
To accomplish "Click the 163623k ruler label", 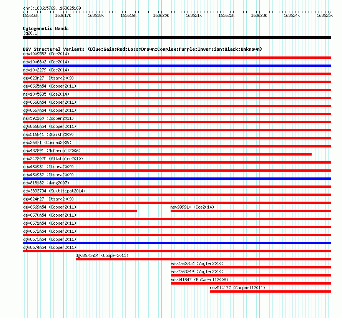I will tap(259, 15).
